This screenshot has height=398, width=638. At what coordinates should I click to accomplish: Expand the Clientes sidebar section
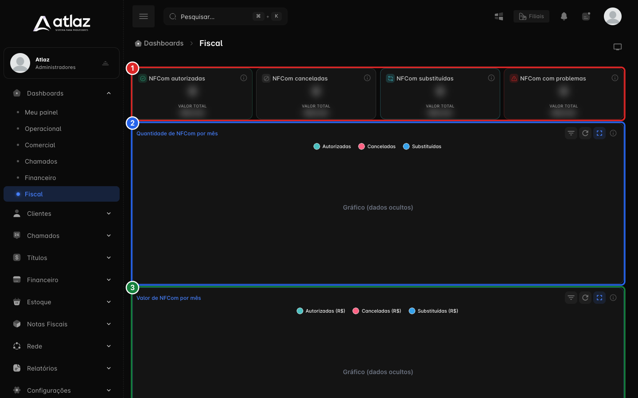(62, 214)
